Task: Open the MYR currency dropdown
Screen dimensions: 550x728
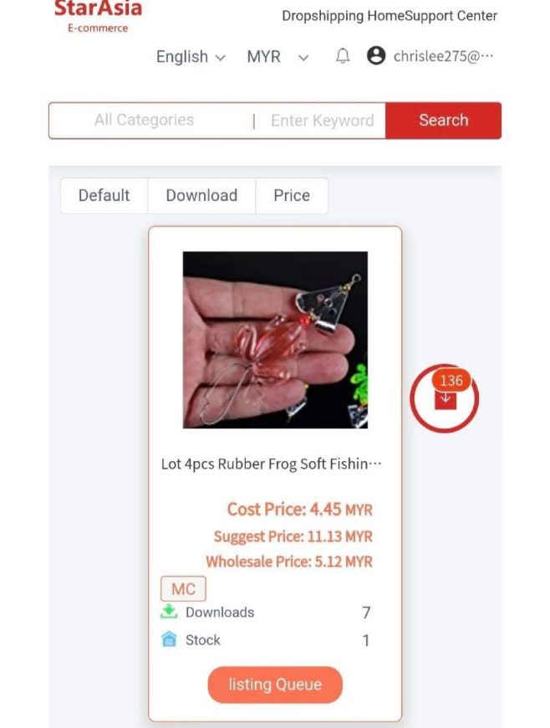Action: [x=278, y=57]
